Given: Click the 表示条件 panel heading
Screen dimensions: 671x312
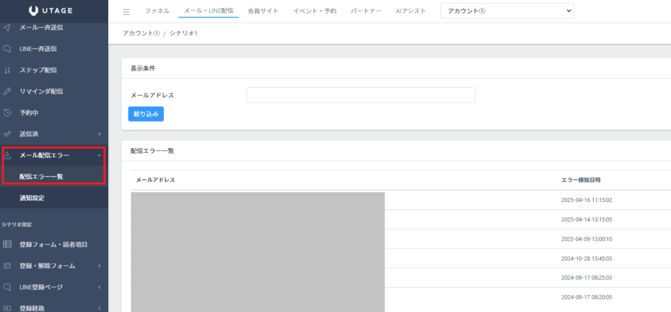Looking at the screenshot, I should tap(143, 68).
